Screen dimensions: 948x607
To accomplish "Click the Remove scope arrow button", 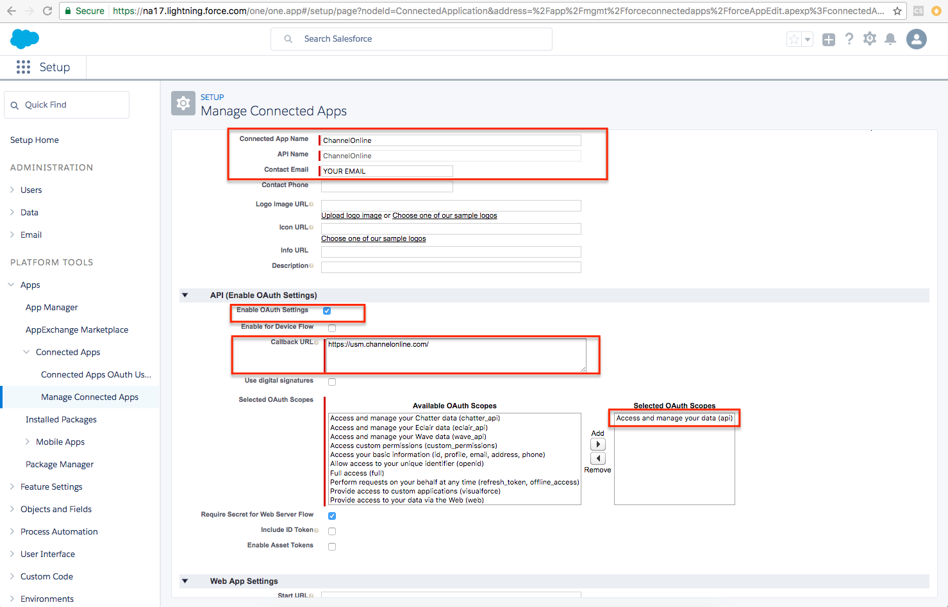I will point(597,458).
